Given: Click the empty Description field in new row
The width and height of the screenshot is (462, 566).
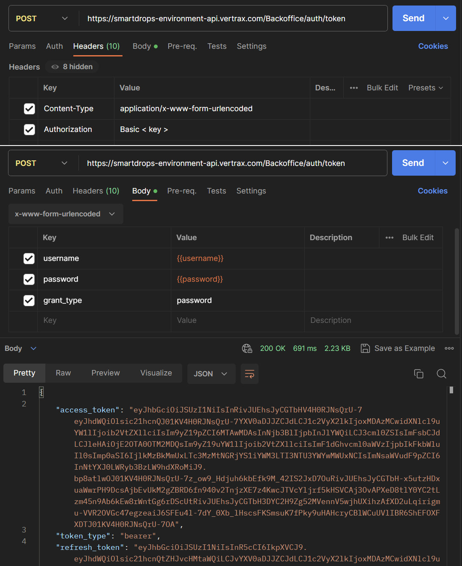Looking at the screenshot, I should [373, 320].
